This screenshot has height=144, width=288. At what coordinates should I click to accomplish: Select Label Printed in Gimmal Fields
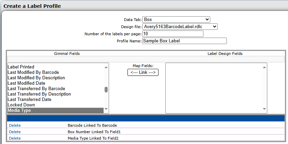click(x=21, y=67)
